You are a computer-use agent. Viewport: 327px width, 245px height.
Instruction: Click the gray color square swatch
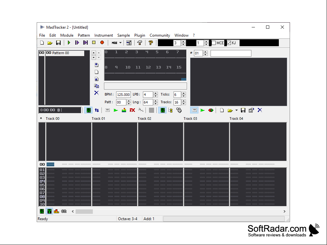(152, 110)
